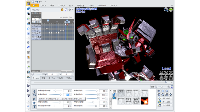Click the AmbColorR slider

(x=92, y=91)
